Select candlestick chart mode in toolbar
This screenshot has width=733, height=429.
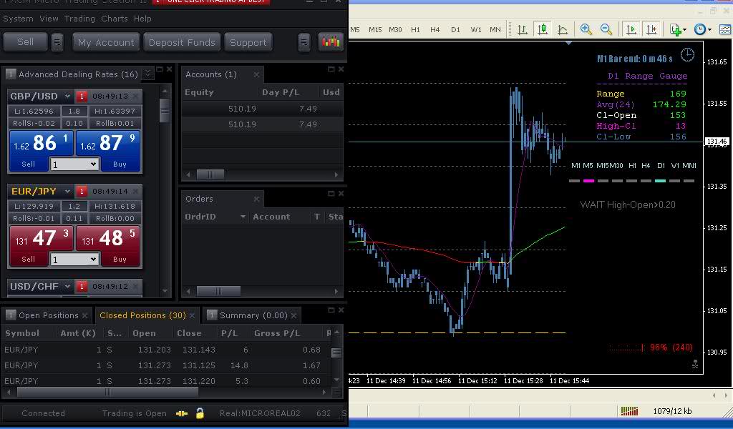pos(543,29)
